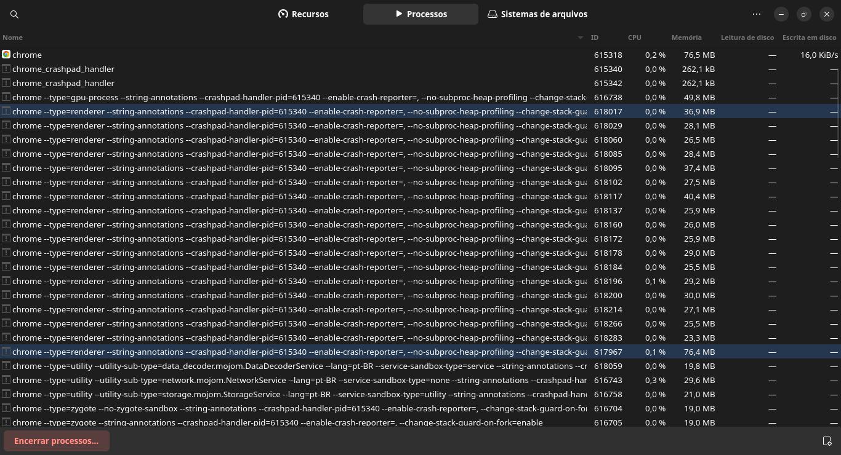The height and width of the screenshot is (455, 841).
Task: Click the icon of the first chrome_crashpad_handler process
Action: coord(6,69)
